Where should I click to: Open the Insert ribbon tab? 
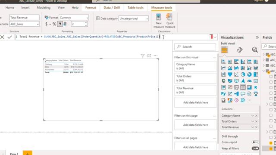point(25,8)
